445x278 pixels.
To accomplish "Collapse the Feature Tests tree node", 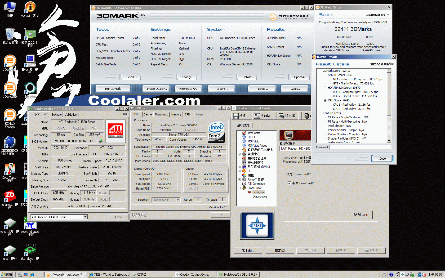I will pos(320,113).
